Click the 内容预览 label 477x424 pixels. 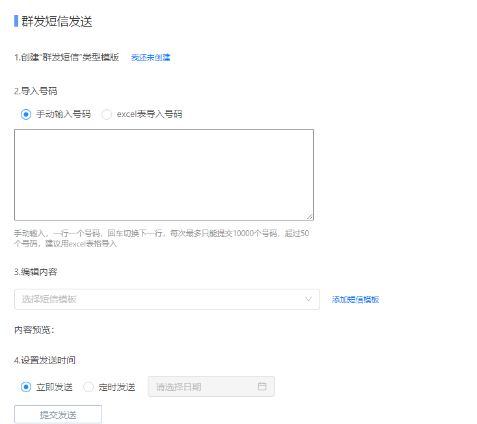pos(34,330)
